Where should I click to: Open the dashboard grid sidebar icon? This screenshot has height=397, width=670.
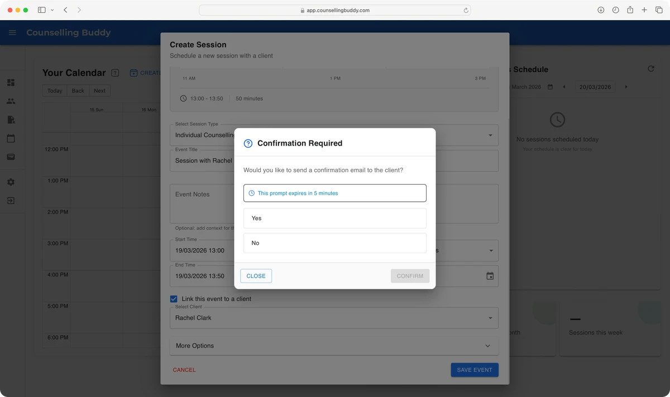(11, 83)
